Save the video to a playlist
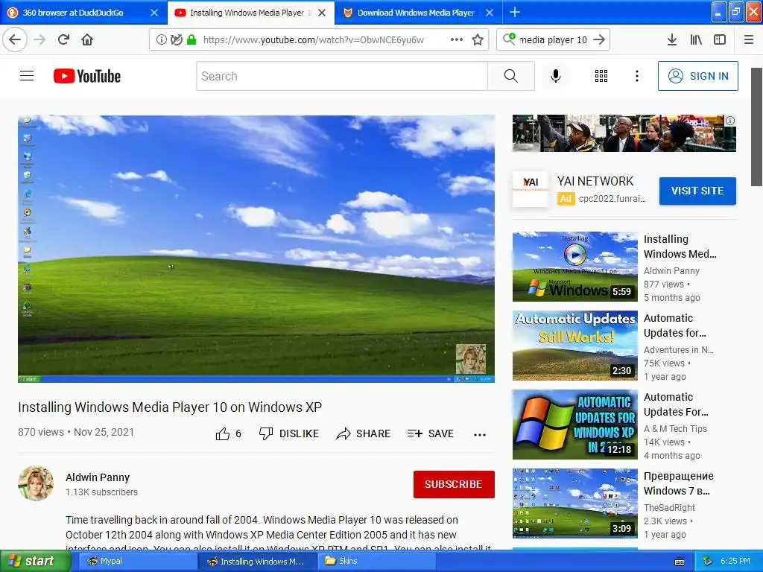 pos(431,434)
